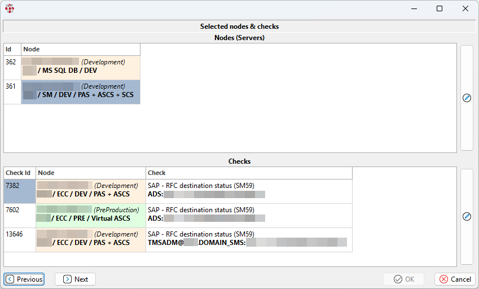Screen dimensions: 479x289
Task: Go back with the Previous button
Action: click(x=24, y=279)
